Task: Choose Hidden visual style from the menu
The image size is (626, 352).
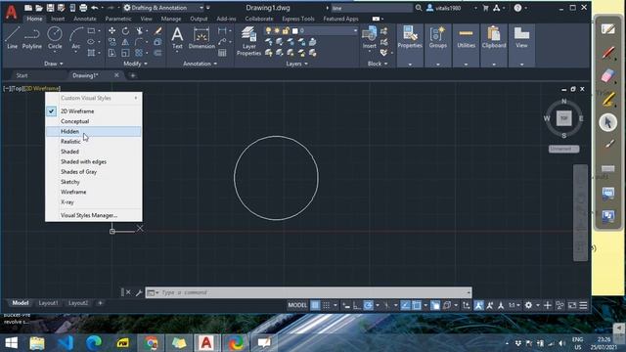Action: (94, 131)
